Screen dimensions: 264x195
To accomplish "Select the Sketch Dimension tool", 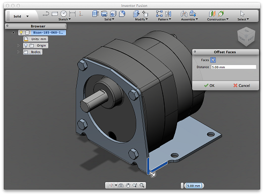I will 72,14.
